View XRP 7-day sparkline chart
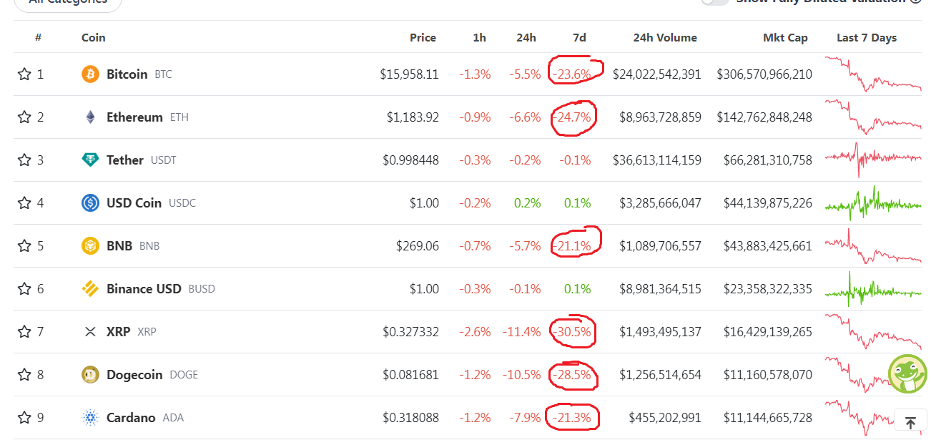This screenshot has width=931, height=440. 873,332
